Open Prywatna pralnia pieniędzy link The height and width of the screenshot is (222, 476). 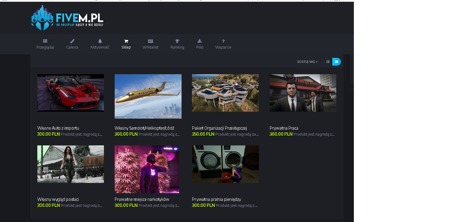pos(216,199)
